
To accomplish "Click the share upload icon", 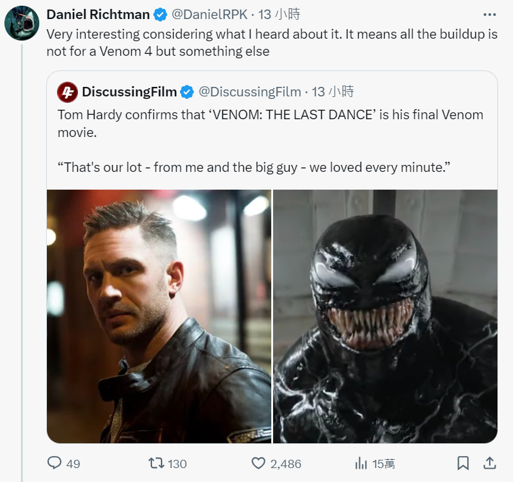I will pos(489,464).
